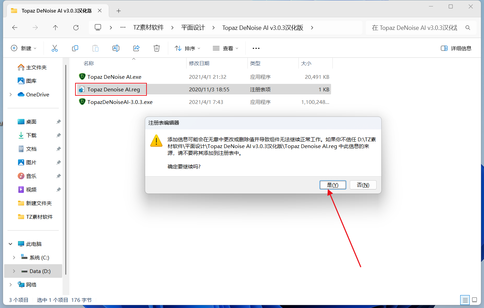Add a new tab with plus icon

[119, 11]
